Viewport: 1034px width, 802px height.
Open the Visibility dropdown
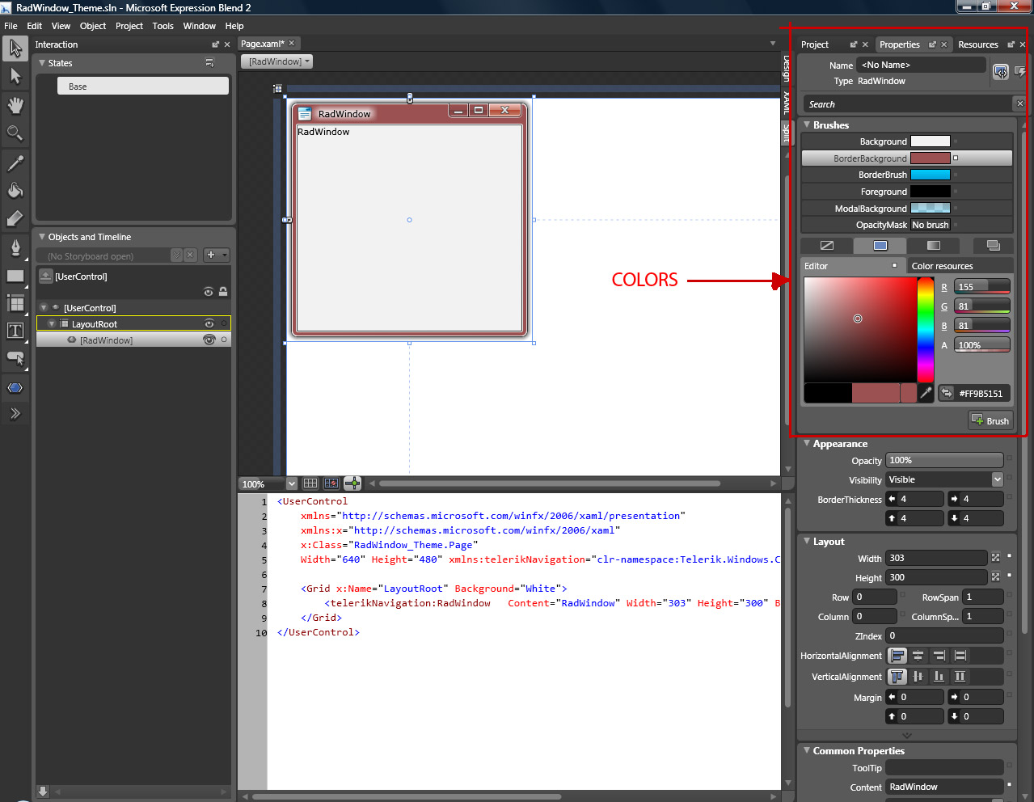(x=997, y=479)
